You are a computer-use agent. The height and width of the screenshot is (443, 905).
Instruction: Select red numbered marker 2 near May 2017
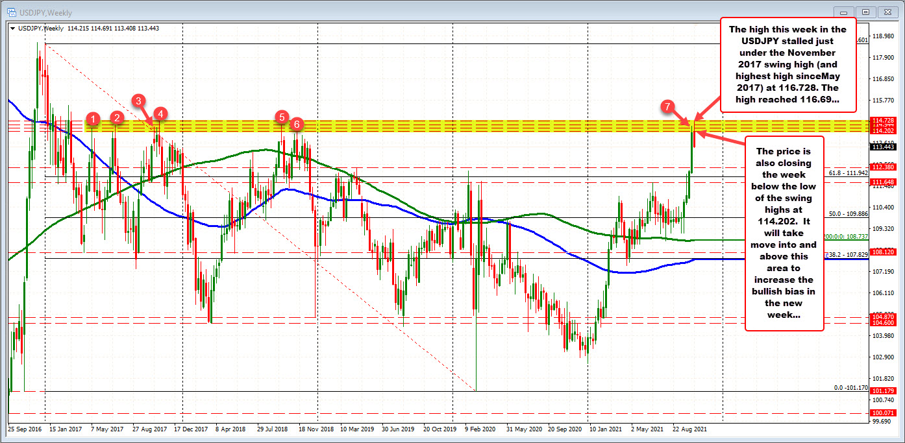click(117, 119)
